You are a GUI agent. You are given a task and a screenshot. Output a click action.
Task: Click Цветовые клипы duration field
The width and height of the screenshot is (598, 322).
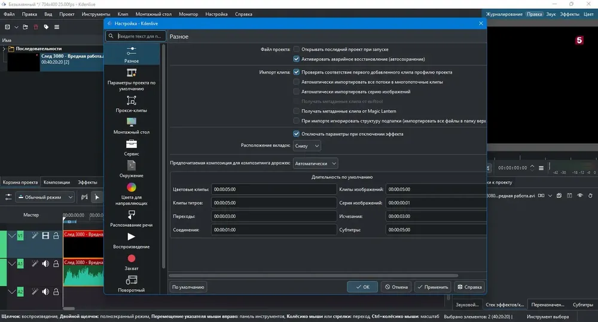point(274,189)
